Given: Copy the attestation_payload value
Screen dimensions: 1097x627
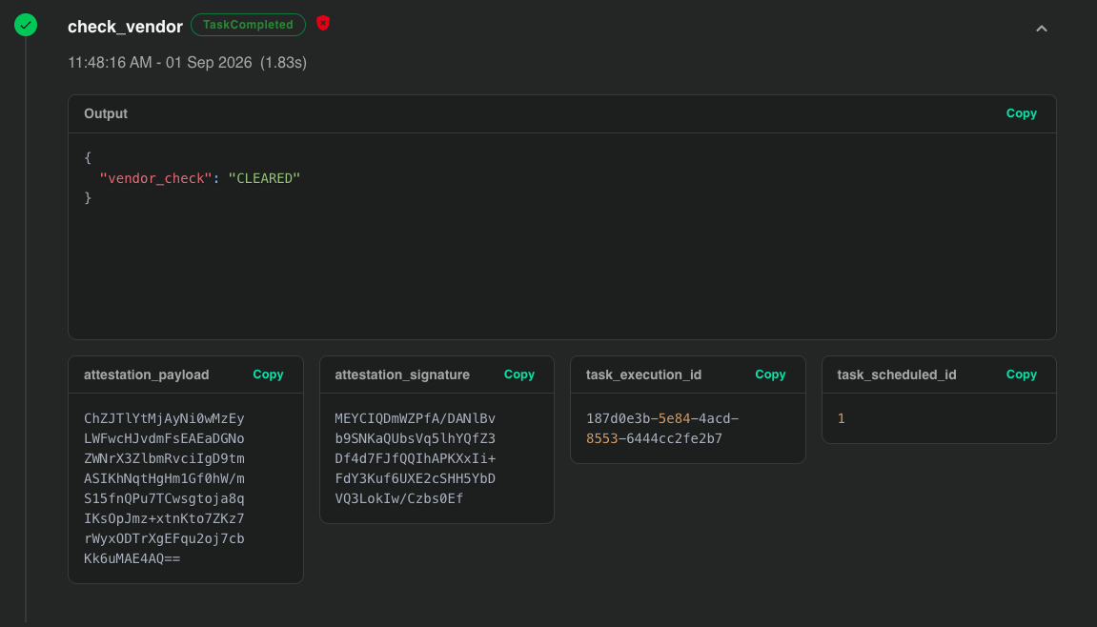Looking at the screenshot, I should 268,374.
